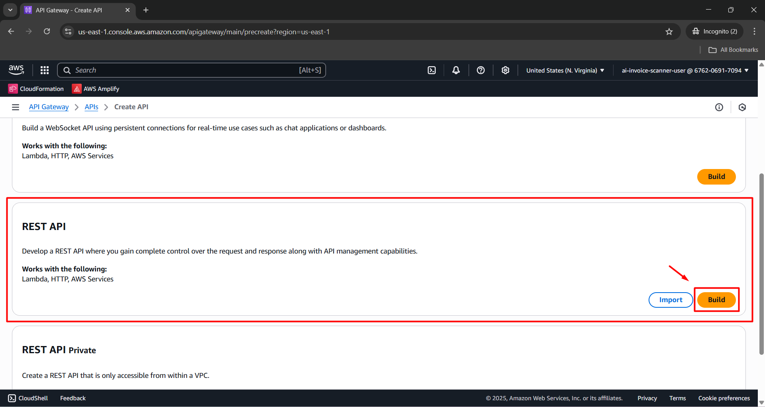765x407 pixels.
Task: Open the browser tab search dropdown
Action: coord(10,10)
